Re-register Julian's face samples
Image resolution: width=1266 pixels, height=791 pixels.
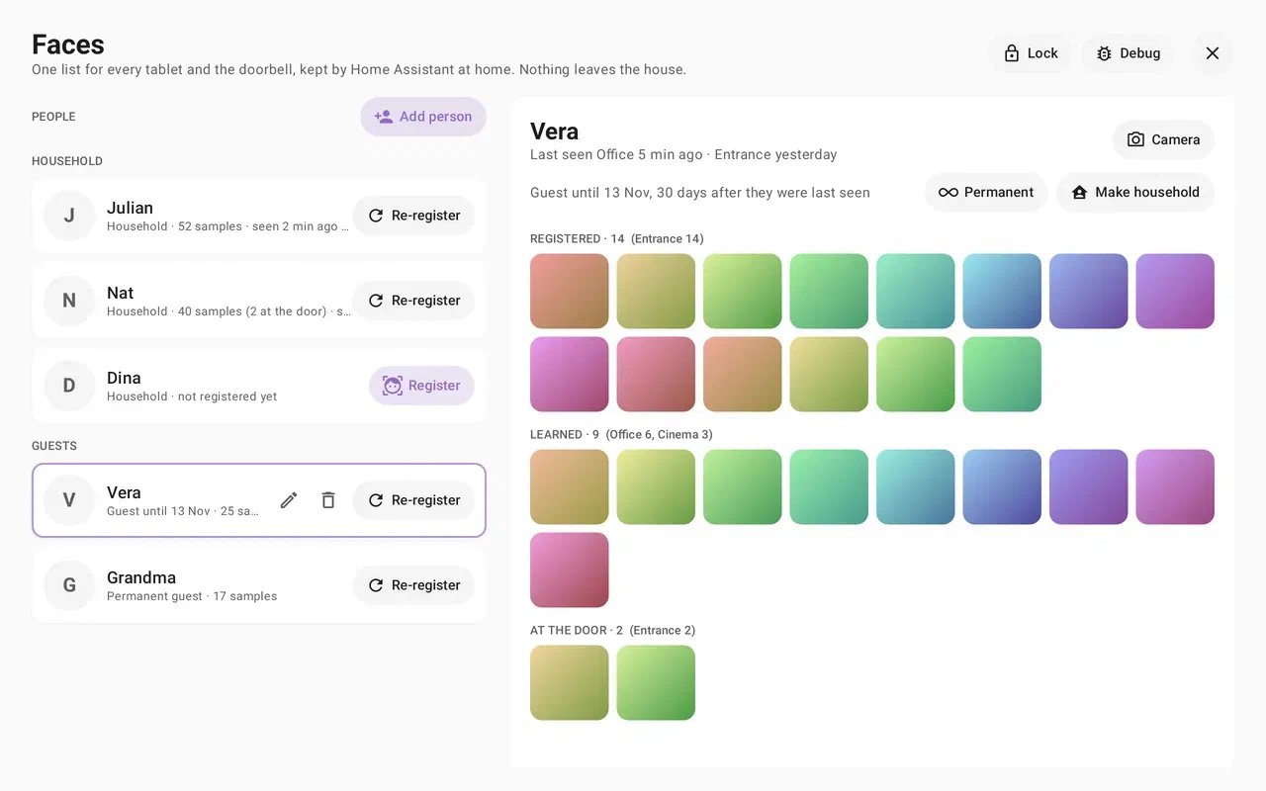[413, 216]
